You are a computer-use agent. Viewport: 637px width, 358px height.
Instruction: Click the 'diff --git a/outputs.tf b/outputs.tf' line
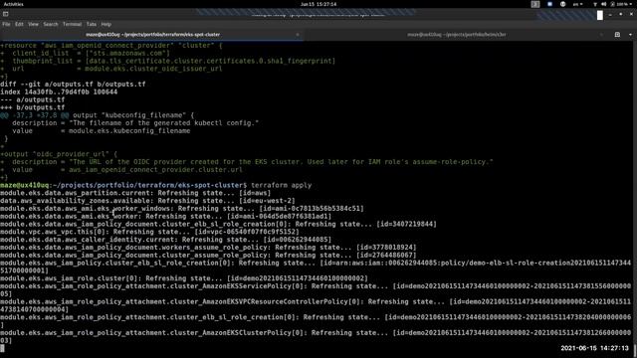pyautogui.click(x=73, y=84)
